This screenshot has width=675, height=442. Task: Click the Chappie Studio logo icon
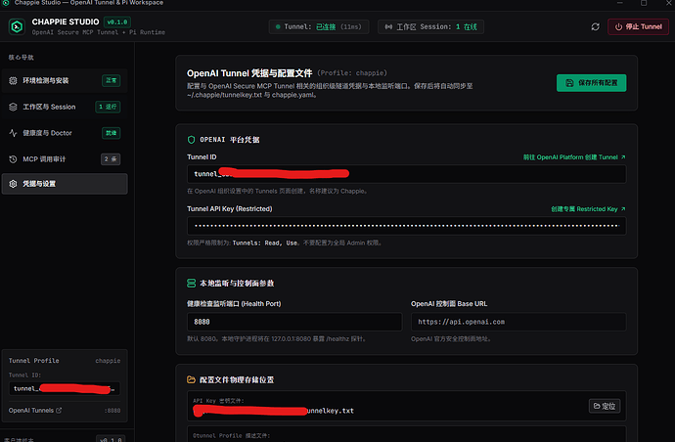tap(17, 26)
